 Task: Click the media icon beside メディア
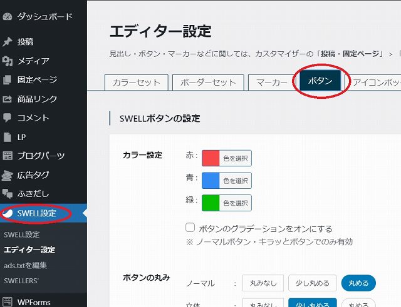(x=8, y=61)
